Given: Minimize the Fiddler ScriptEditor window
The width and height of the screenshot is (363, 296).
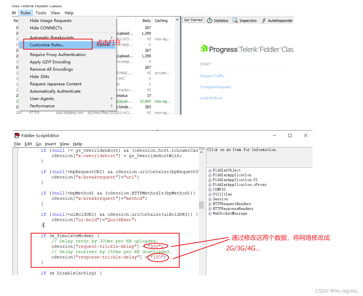Looking at the screenshot, I should (x=274, y=135).
